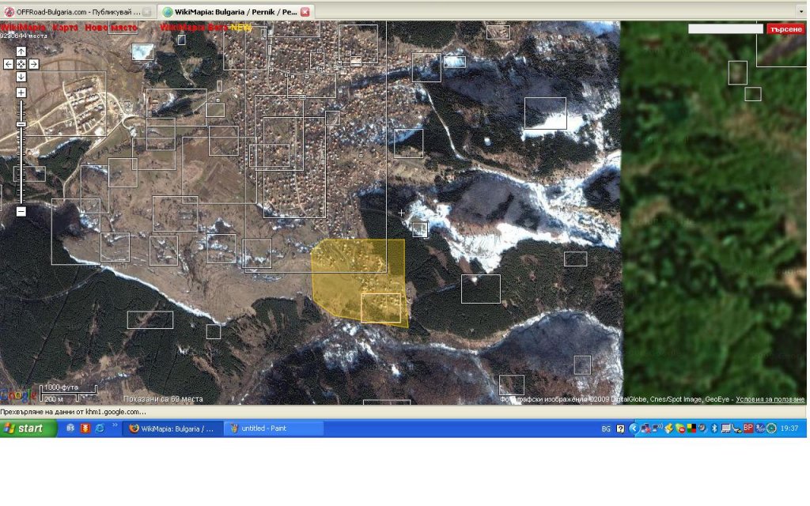The width and height of the screenshot is (810, 506).
Task: Switch to the OFFRoad-Bulgaria.com tab
Action: [78, 11]
